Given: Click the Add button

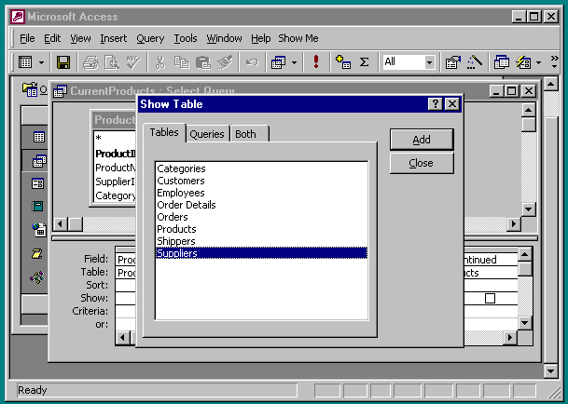Looking at the screenshot, I should click(x=421, y=139).
